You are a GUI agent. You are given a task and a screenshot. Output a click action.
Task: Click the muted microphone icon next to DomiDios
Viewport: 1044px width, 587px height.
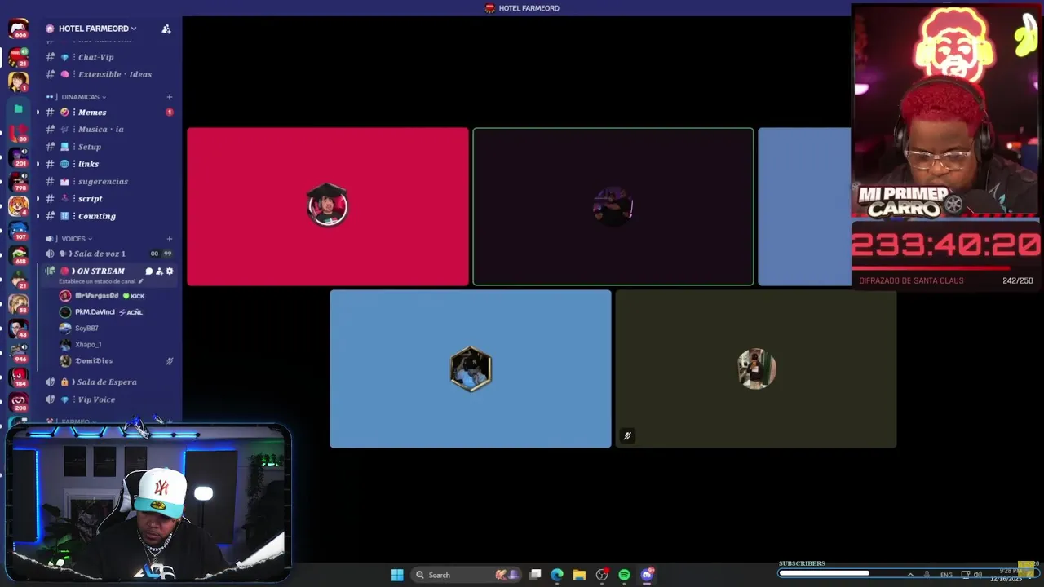[x=170, y=360]
